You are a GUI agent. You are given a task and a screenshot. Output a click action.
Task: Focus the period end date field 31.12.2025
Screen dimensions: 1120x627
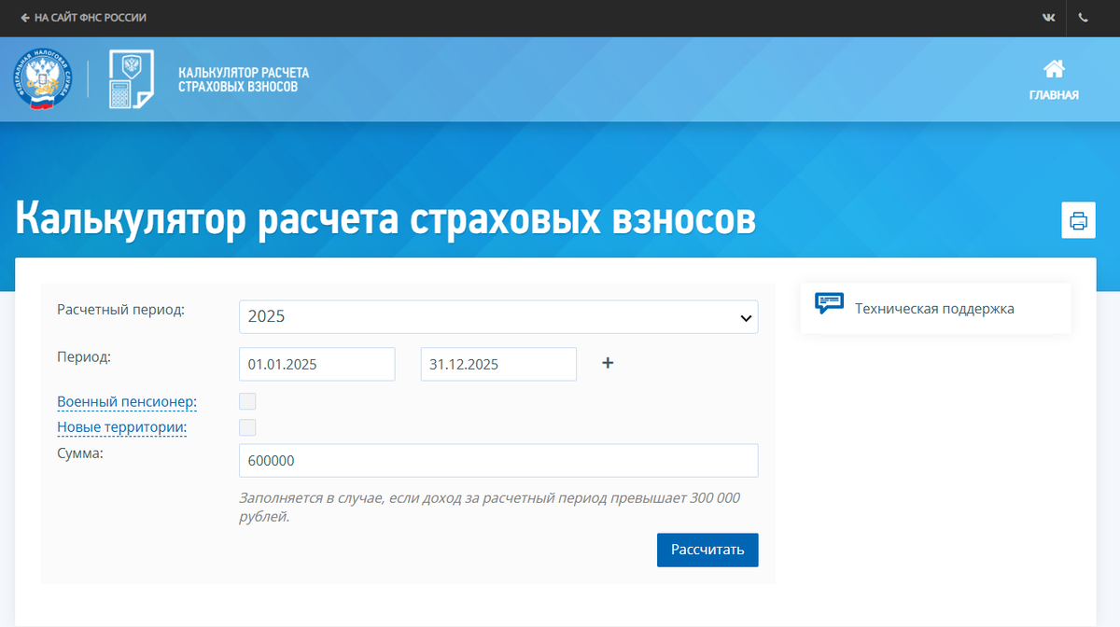coord(498,364)
